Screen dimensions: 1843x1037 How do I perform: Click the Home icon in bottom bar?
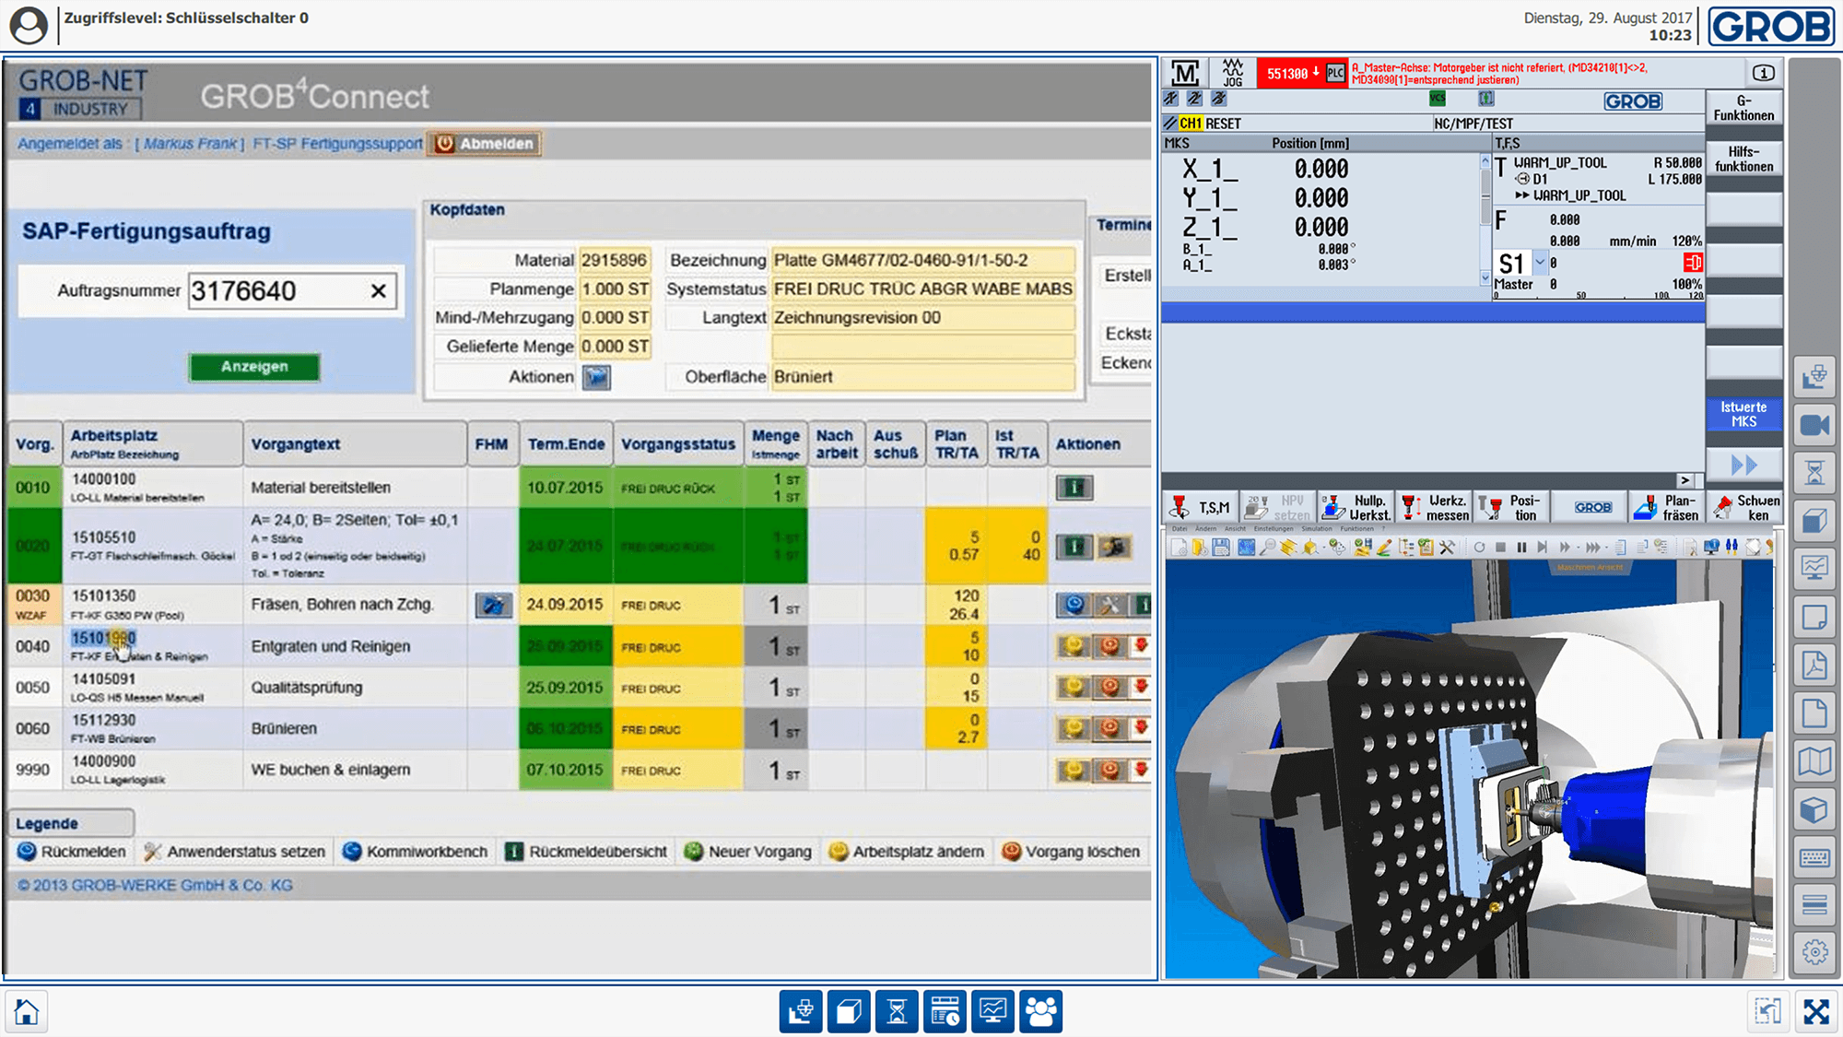(27, 1011)
